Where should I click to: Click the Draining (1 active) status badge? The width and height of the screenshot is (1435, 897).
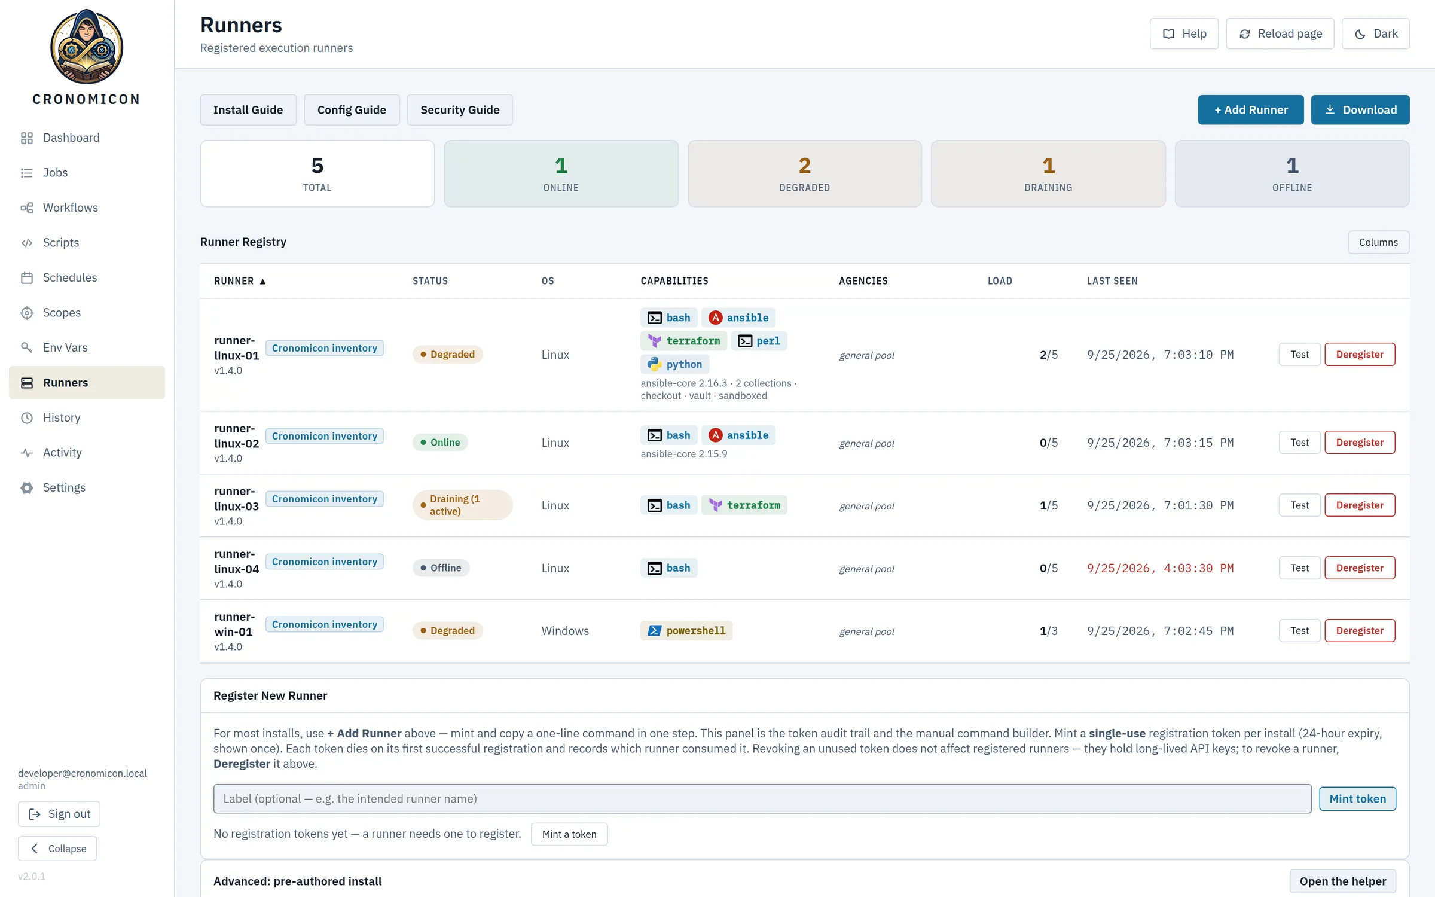(x=462, y=505)
